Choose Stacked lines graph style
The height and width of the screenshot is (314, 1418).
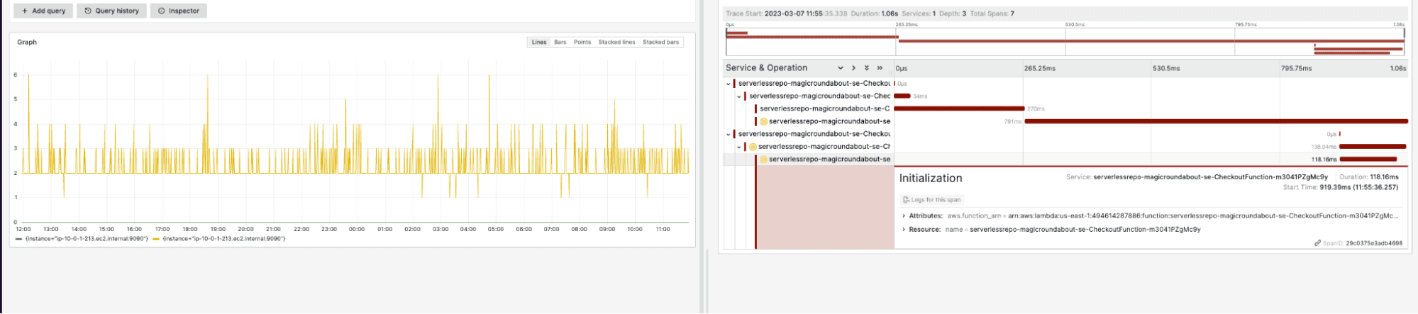point(616,43)
